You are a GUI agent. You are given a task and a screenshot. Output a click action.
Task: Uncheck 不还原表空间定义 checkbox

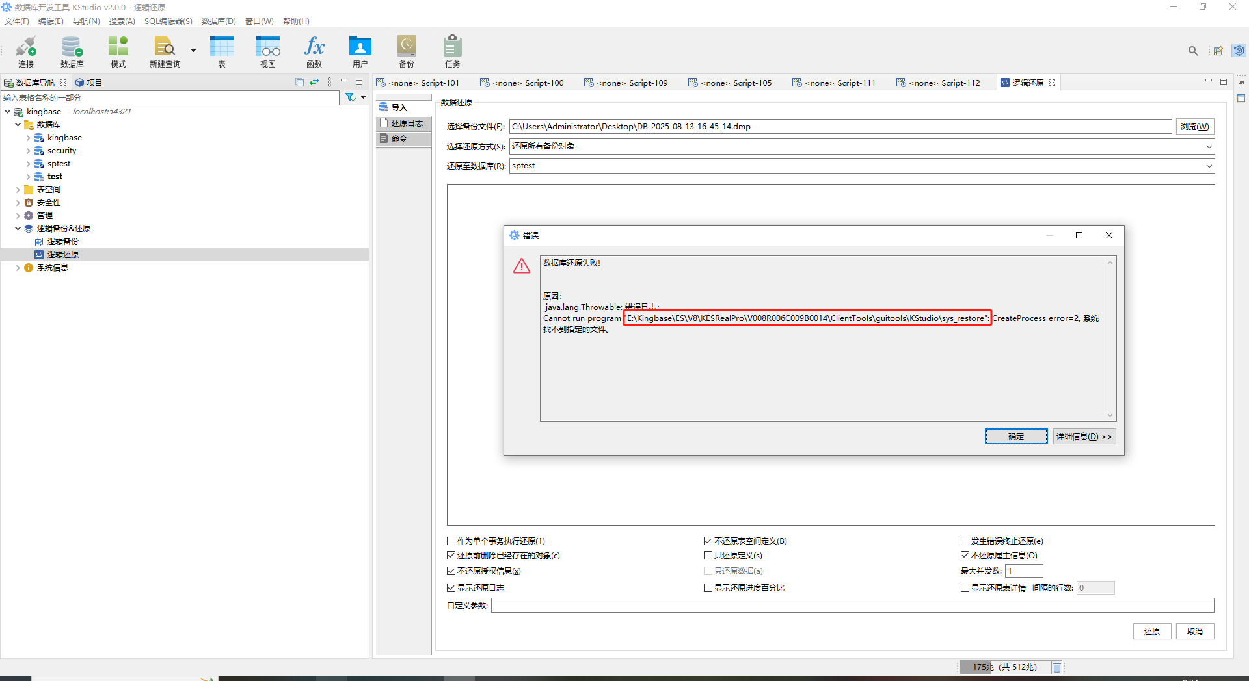pyautogui.click(x=708, y=541)
